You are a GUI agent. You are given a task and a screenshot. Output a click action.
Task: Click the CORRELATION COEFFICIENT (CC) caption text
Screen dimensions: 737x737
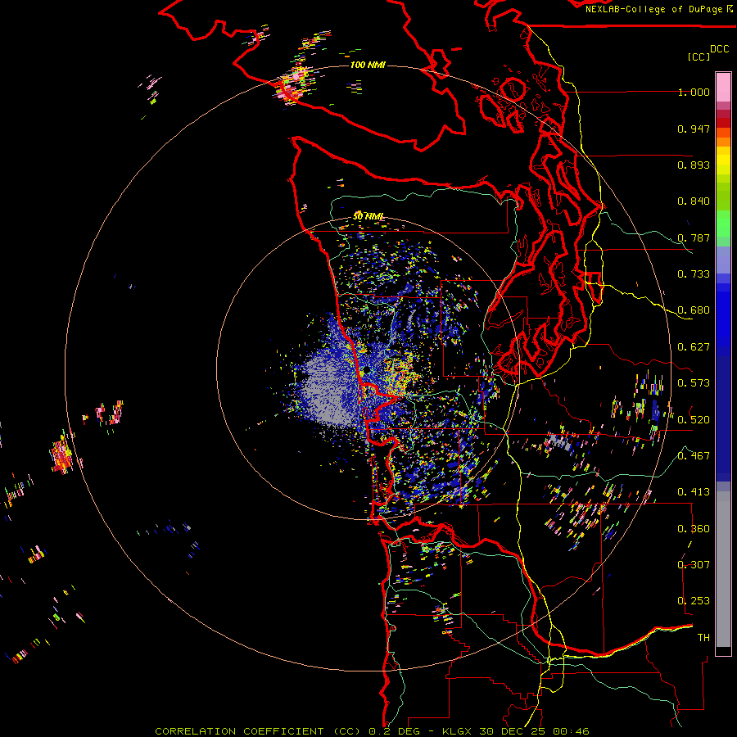(257, 731)
